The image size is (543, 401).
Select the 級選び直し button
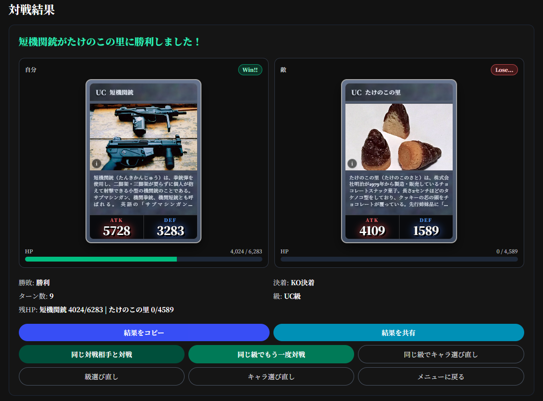pyautogui.click(x=101, y=376)
